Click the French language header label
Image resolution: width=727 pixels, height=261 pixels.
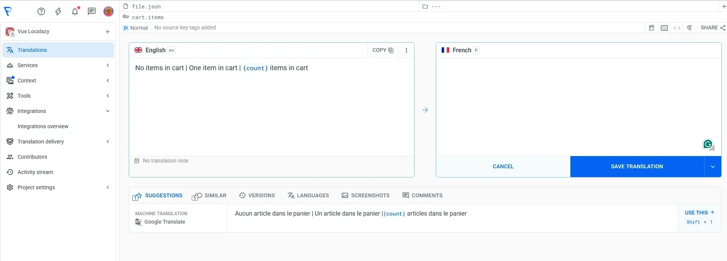click(x=462, y=50)
